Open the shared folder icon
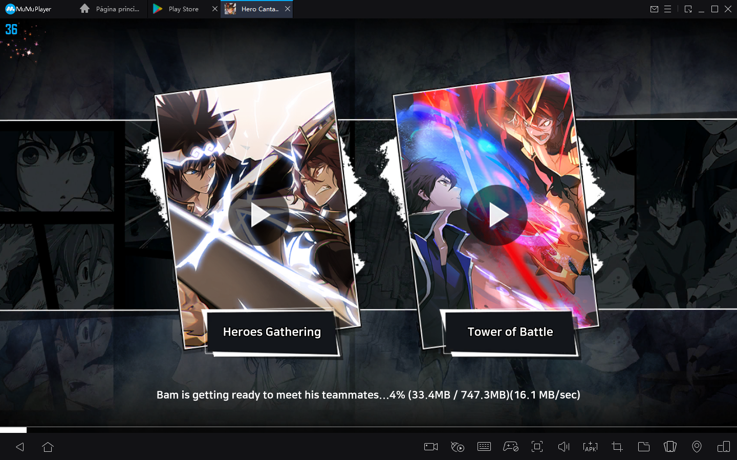 644,447
